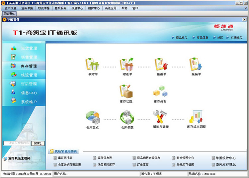
Task: Open the 仓库盘点 warehouse inventory icon
Action: tap(93, 118)
